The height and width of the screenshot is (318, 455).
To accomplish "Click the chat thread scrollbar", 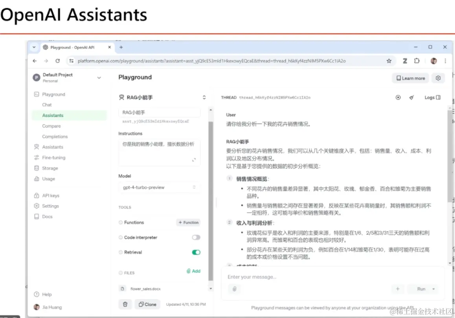I will [450, 157].
